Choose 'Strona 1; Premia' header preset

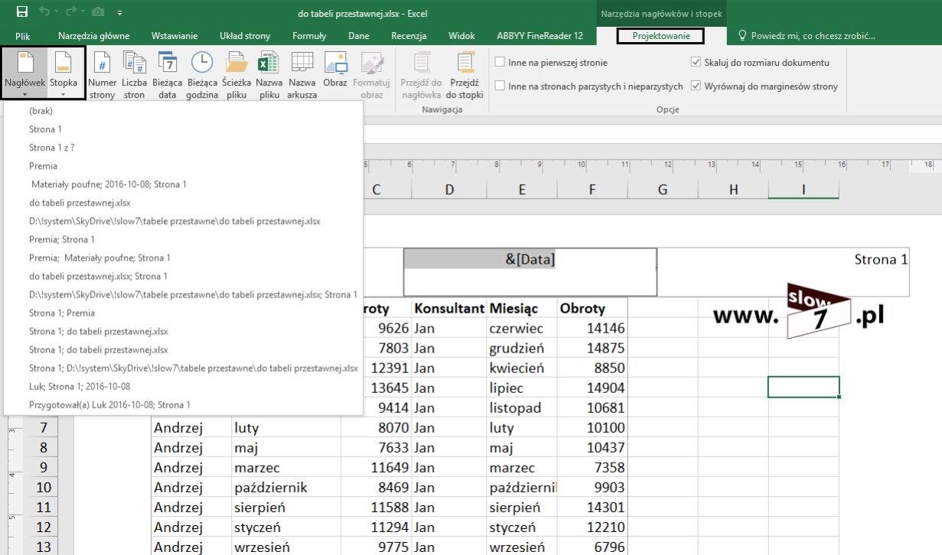pos(184,313)
